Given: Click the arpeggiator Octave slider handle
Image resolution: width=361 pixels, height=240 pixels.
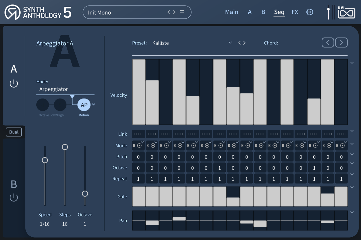Looking at the screenshot, I should point(85,193).
